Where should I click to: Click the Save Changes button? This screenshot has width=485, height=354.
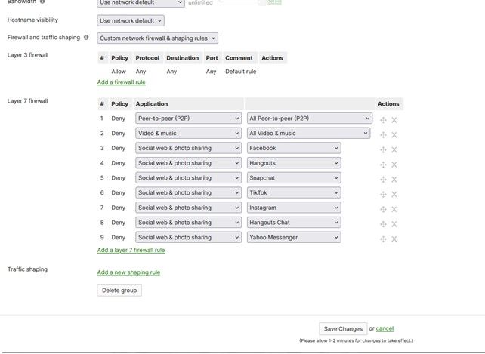343,328
